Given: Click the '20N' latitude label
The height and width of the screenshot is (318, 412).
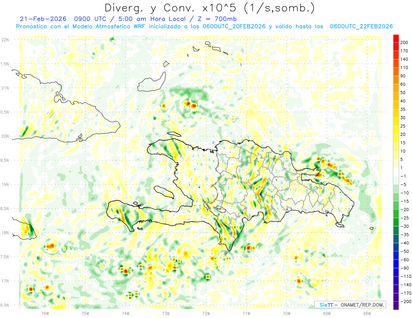Looking at the screenshot, I should (5, 136).
